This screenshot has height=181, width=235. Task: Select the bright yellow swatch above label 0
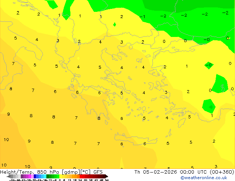(60, 176)
